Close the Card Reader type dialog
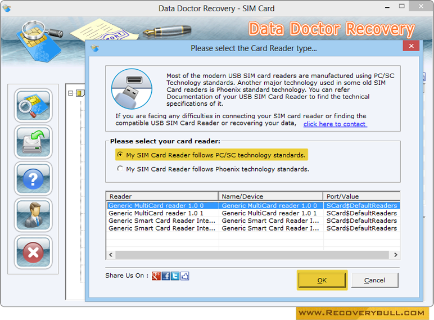Viewport: 434px width, 320px height. (x=411, y=46)
